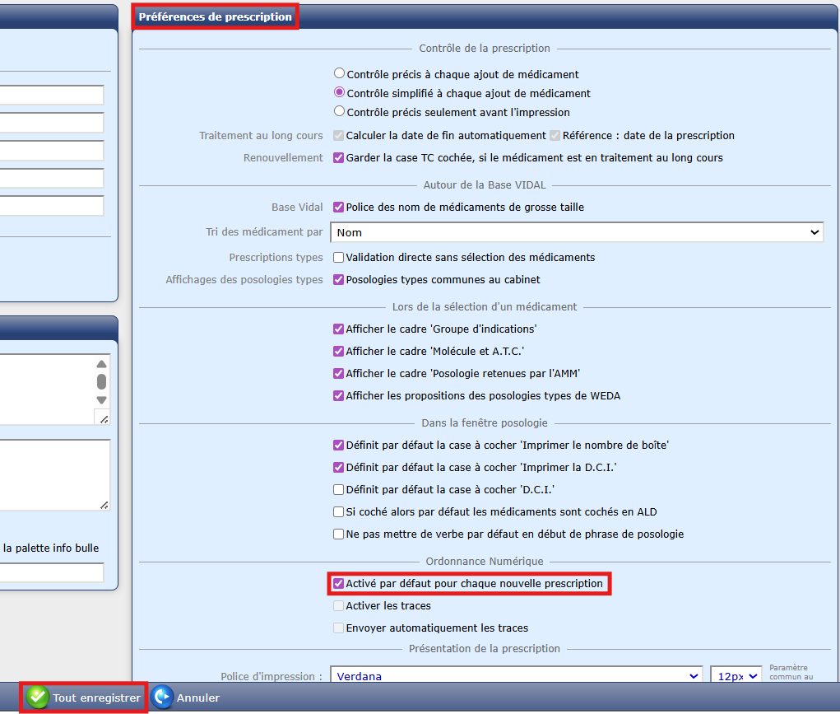Click the scroll down arrow in left textarea
This screenshot has width=840, height=714.
coord(101,400)
